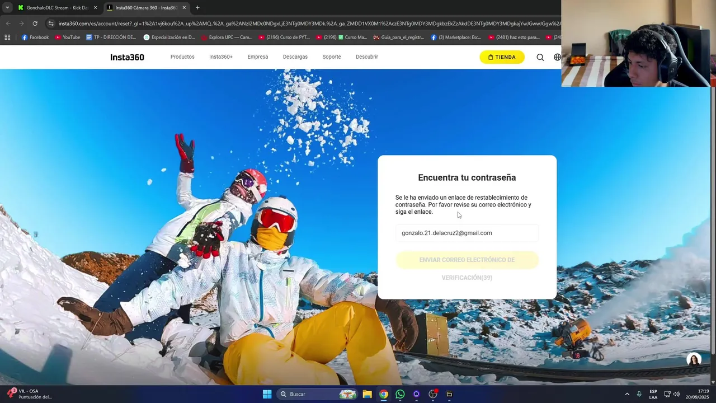Open the TP - DIRECCIÓN DE bookmark

pos(111,38)
